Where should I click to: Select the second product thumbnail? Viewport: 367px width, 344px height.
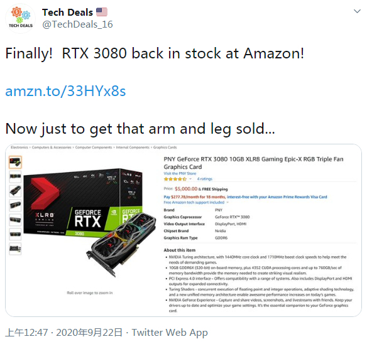15,176
